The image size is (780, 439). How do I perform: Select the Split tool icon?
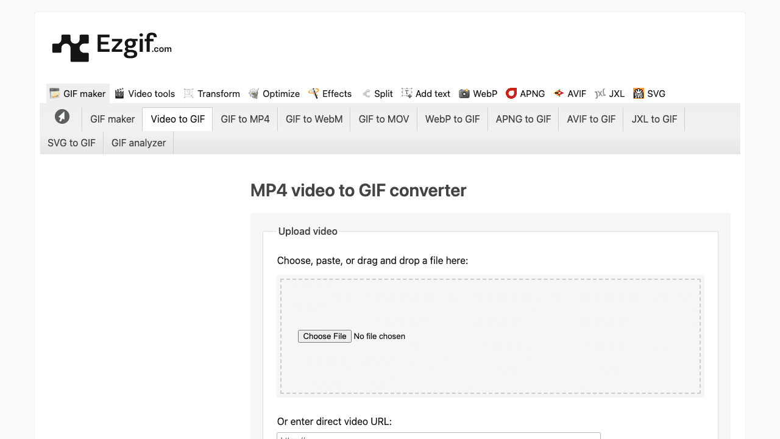[x=366, y=93]
